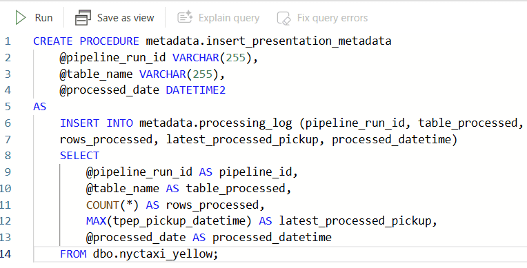Click the Save as view icon
Screen dimensions: 527x268
(83, 18)
